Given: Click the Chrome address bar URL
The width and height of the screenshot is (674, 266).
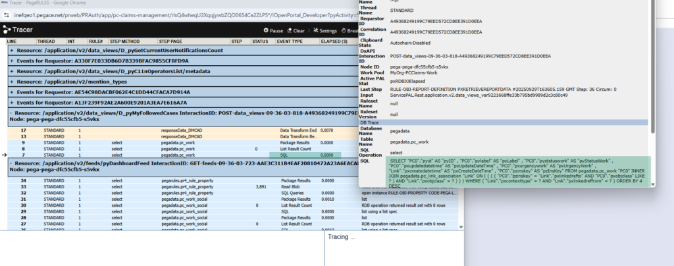Looking at the screenshot, I should click(185, 15).
